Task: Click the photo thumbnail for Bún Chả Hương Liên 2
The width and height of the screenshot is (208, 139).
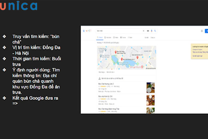Action: point(150,88)
